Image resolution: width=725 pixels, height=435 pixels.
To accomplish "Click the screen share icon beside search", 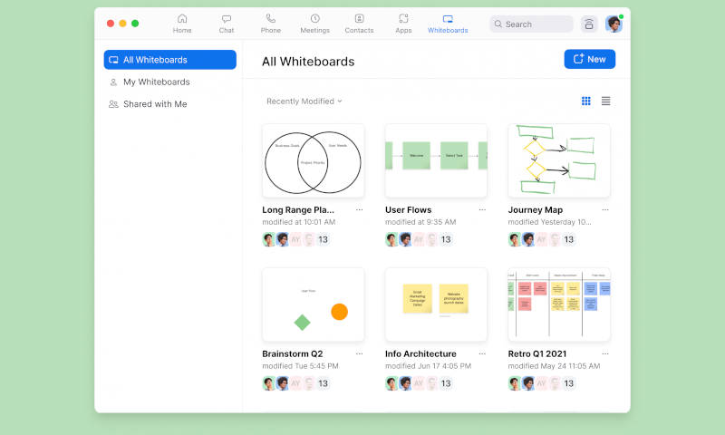I will tap(588, 24).
